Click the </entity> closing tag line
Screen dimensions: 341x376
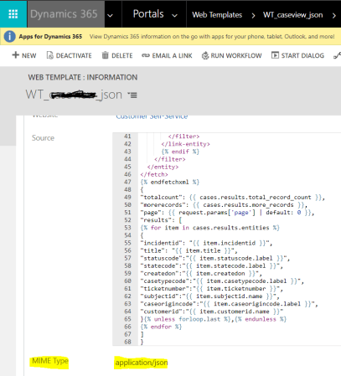coord(163,167)
